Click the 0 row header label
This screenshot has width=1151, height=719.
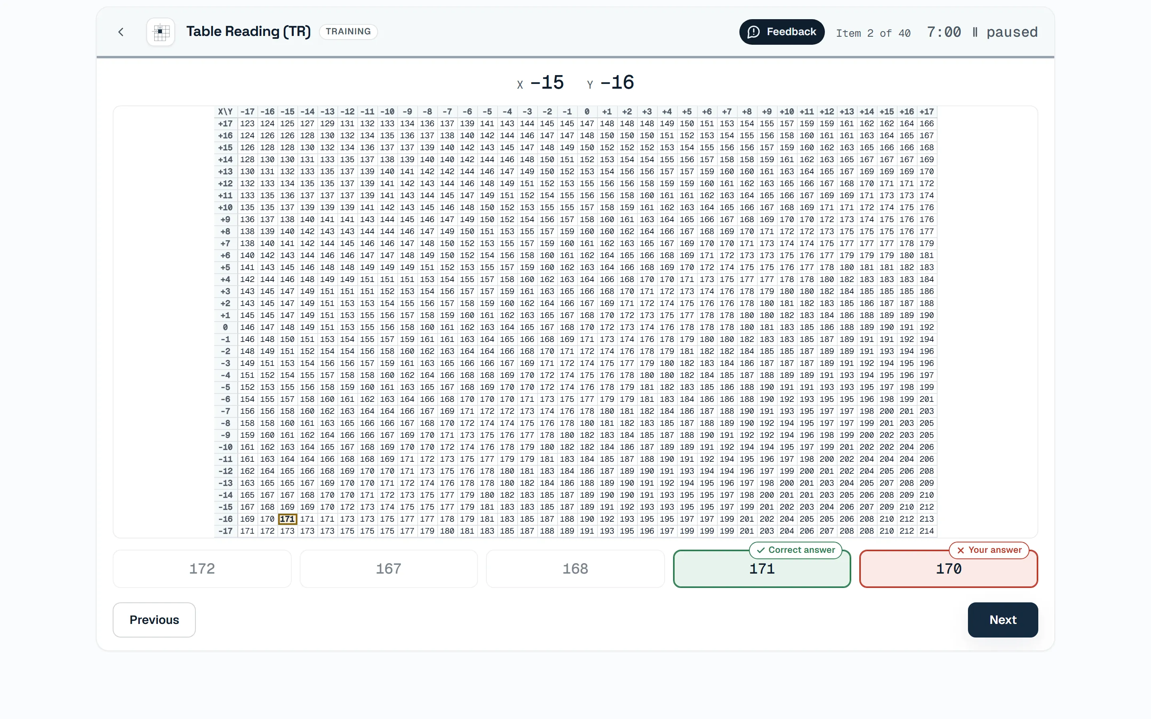click(x=225, y=327)
